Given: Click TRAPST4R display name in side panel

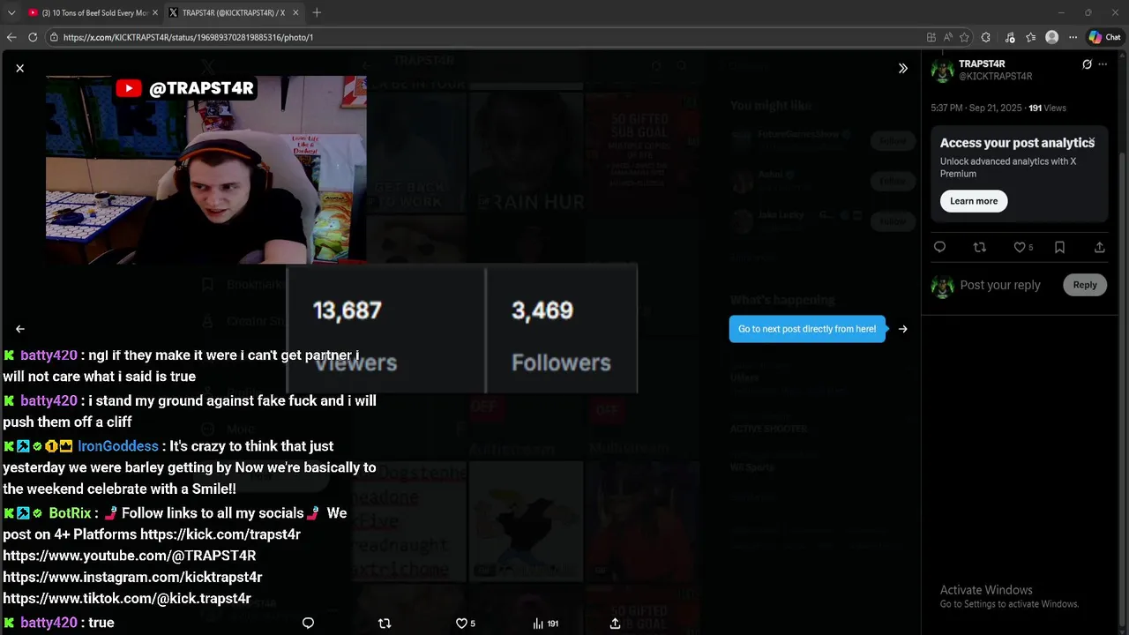Looking at the screenshot, I should (982, 64).
